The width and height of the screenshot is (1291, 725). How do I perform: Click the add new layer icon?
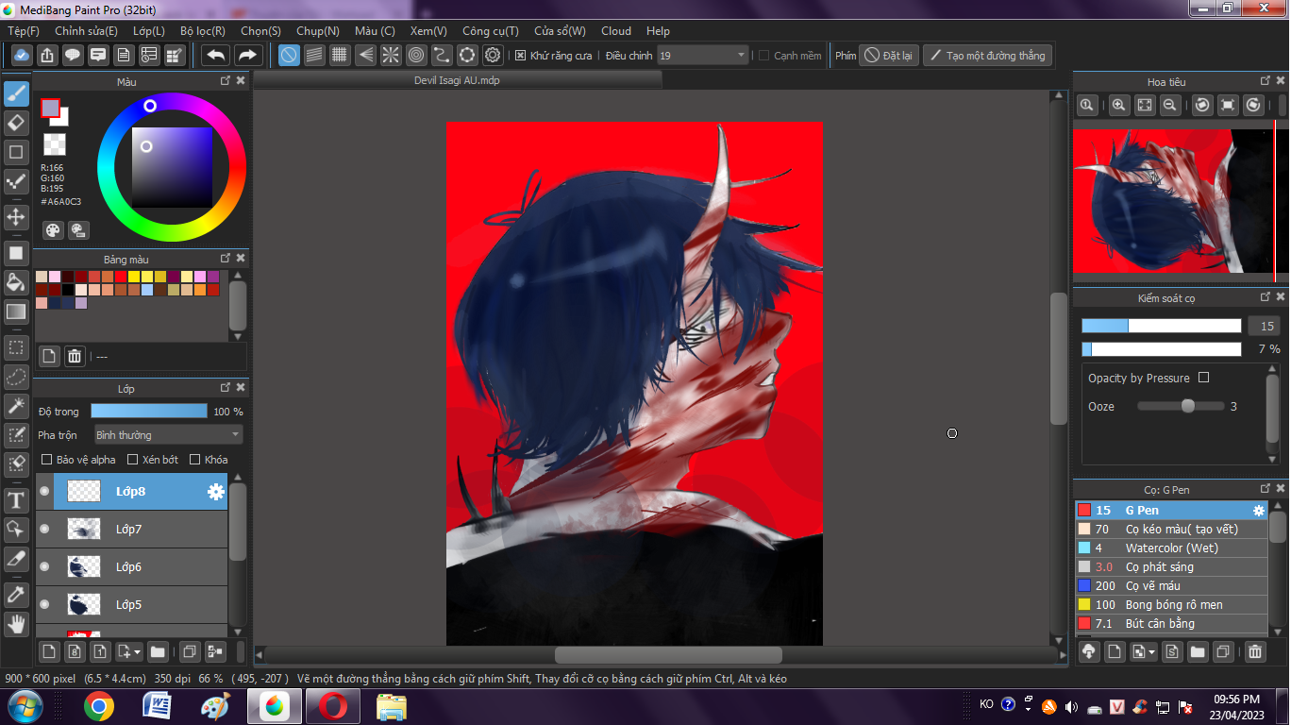(x=49, y=651)
